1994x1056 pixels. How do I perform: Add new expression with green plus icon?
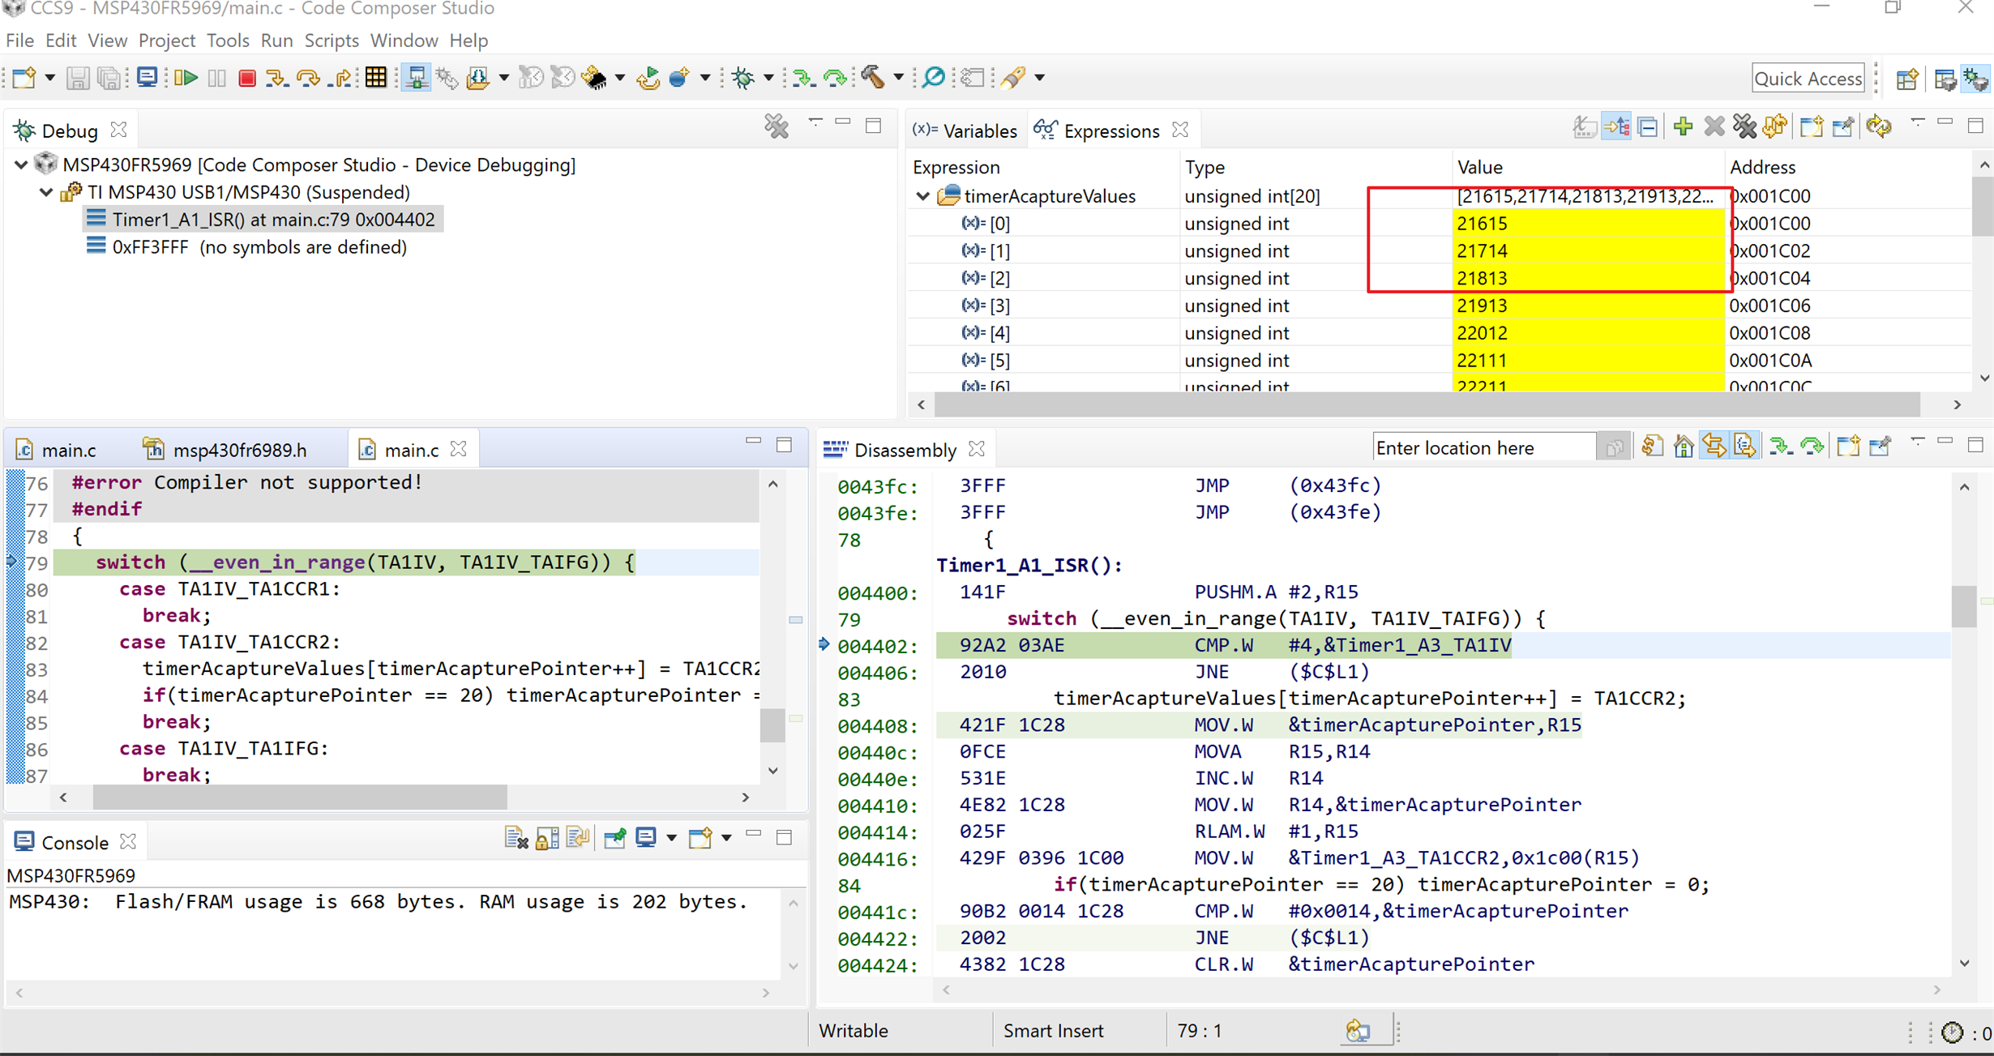coord(1683,126)
